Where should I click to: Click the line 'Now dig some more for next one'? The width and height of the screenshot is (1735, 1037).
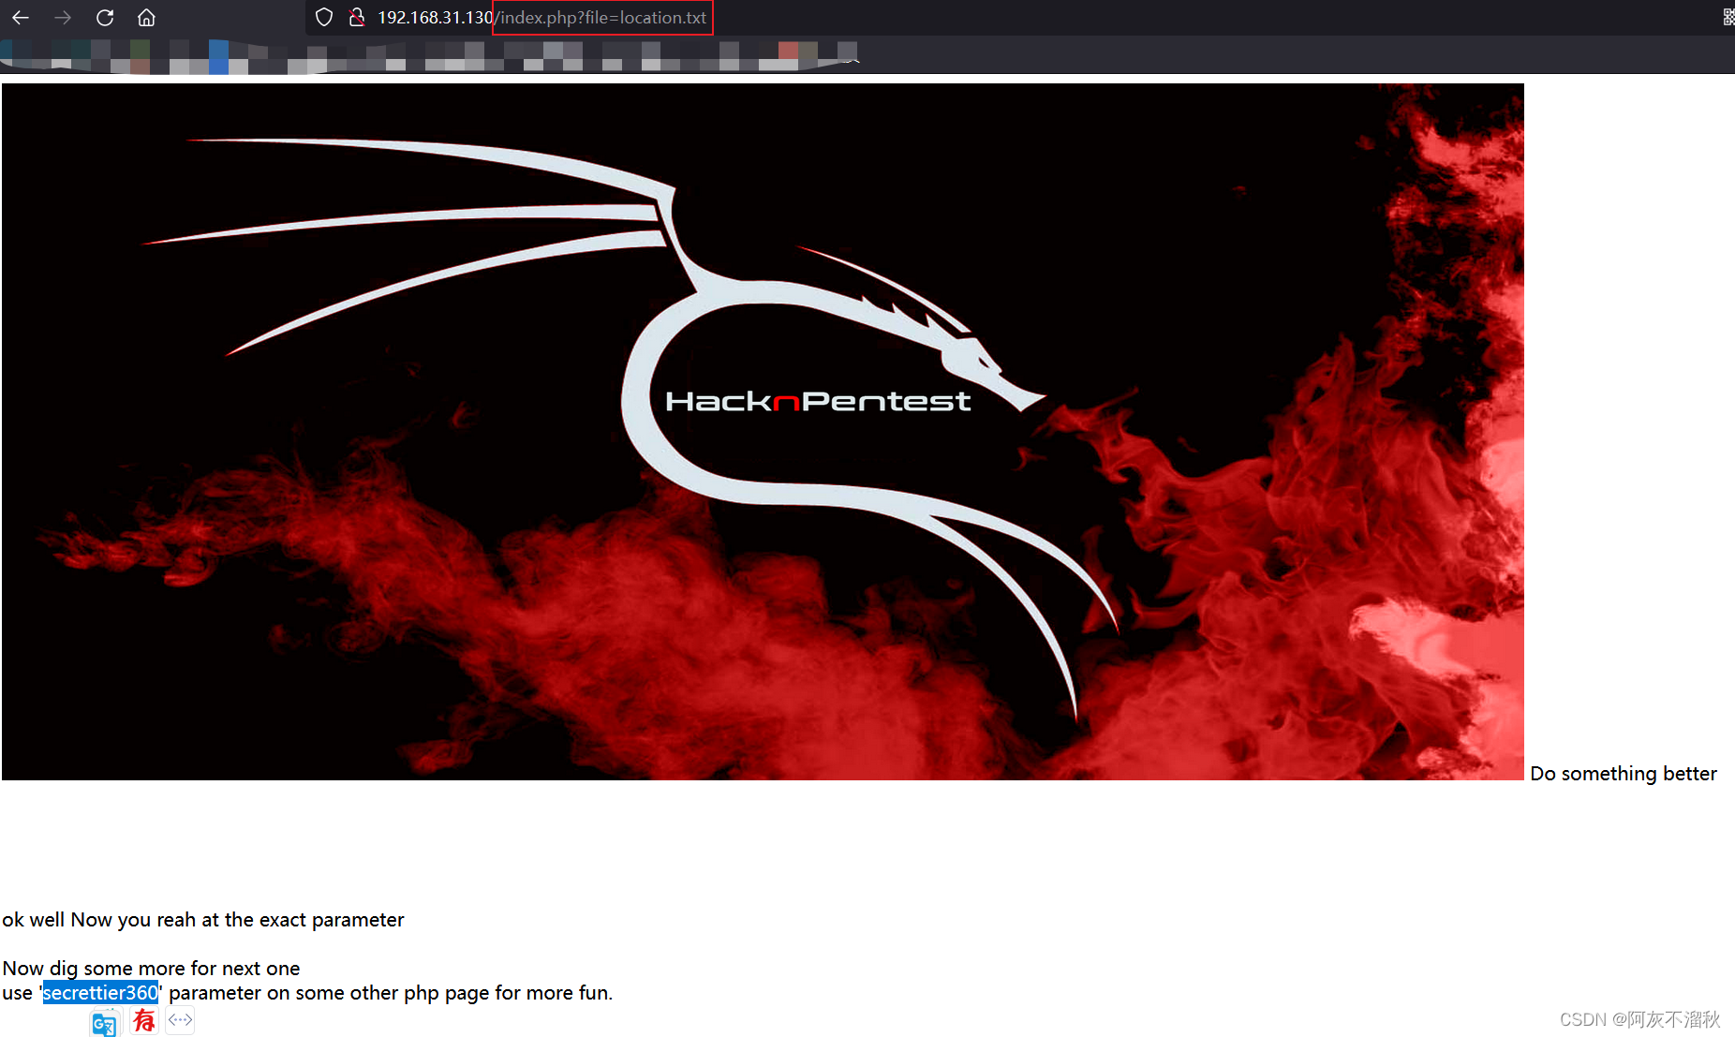(151, 968)
